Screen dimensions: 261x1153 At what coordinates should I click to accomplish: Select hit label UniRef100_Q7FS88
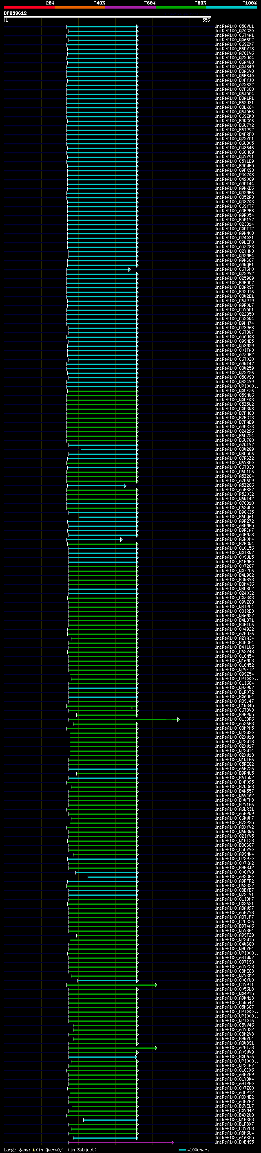click(x=234, y=90)
